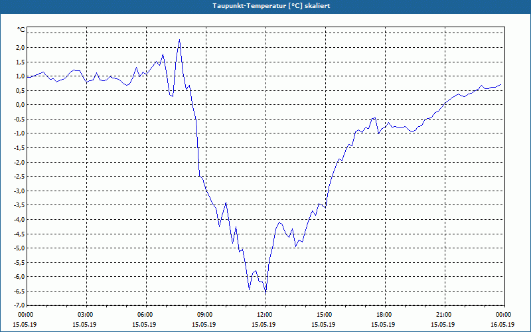This screenshot has height=332, width=531.
Task: Select the y-axis label "-5,0"
Action: pyautogui.click(x=19, y=248)
